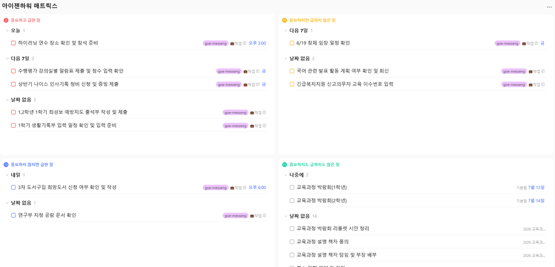Open task 국어 관련 발표 활동 계획 여부 확인 및 회신

[x=343, y=71]
